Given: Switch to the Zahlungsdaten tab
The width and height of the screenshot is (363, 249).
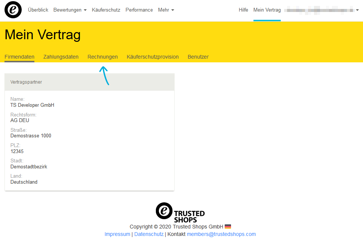Looking at the screenshot, I should [61, 57].
